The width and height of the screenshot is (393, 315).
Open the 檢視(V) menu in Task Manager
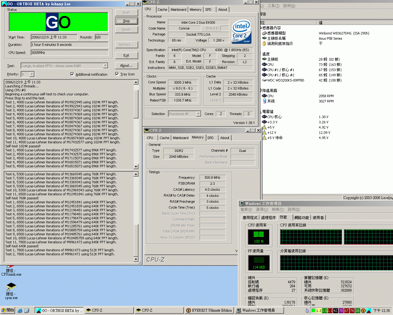pos(278,209)
